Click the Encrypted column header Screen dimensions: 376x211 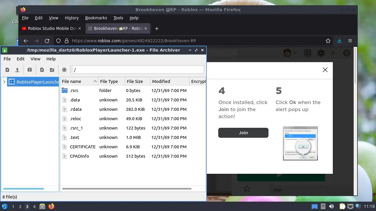pos(198,81)
